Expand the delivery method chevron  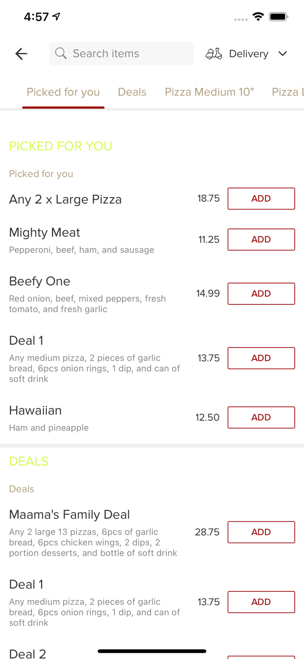click(x=283, y=54)
